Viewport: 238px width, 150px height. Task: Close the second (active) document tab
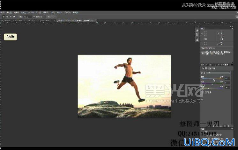[96, 20]
